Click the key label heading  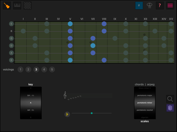(31, 84)
